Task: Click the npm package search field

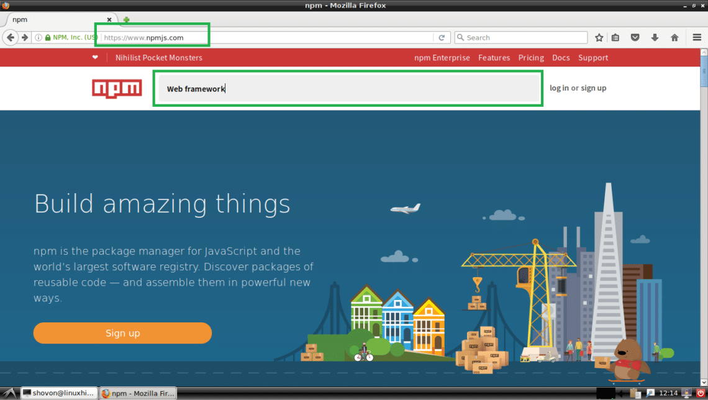Action: tap(348, 88)
